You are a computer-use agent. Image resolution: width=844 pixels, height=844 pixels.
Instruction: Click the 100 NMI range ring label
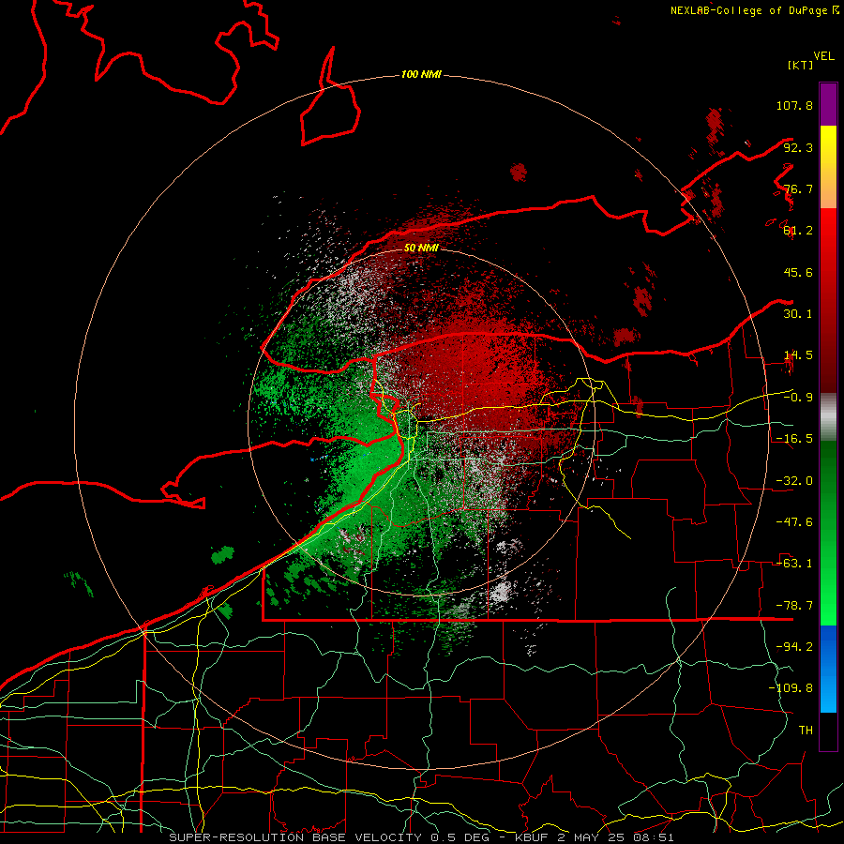421,74
